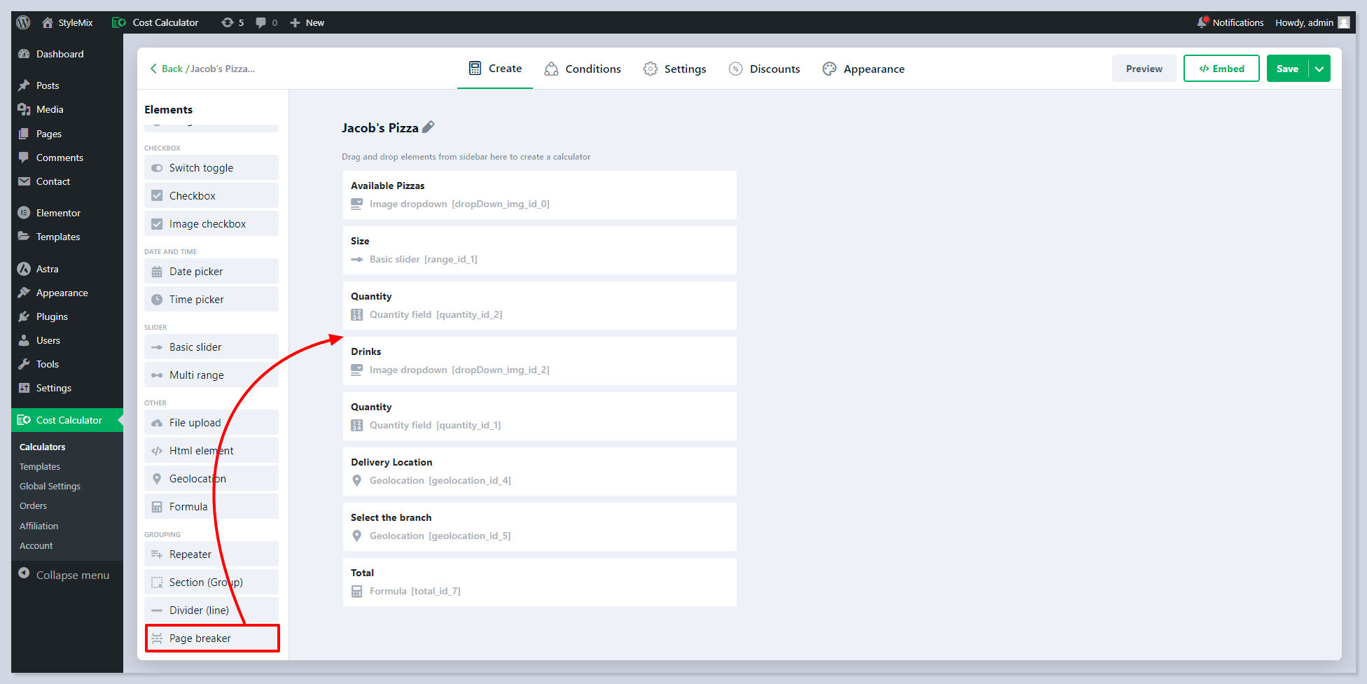Click the Time picker clock icon
Viewport: 1367px width, 684px height.
pyautogui.click(x=157, y=300)
